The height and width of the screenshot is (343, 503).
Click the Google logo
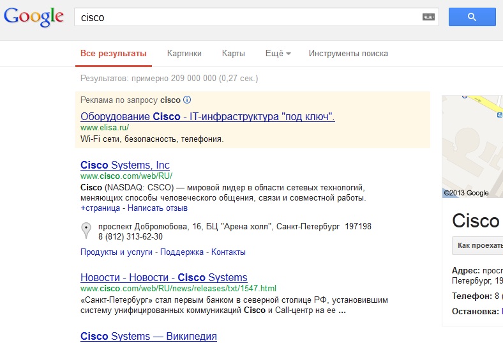tap(34, 17)
